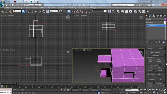The image size is (167, 94).
Task: Click the Detach button
Action: tap(160, 71)
